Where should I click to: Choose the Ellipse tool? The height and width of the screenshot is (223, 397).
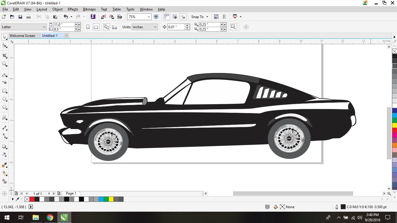coord(4,99)
